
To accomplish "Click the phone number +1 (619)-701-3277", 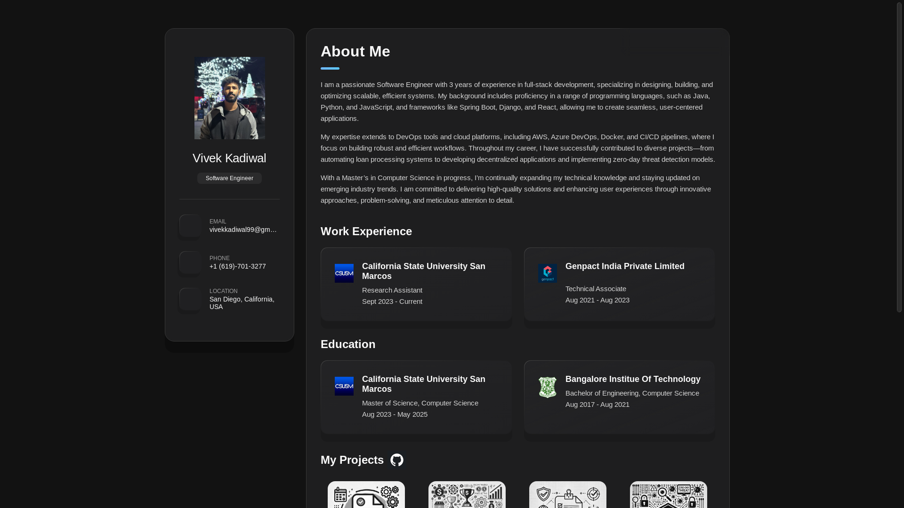I will coord(238,266).
